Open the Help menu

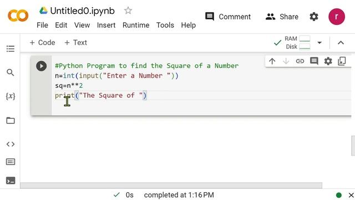(189, 25)
